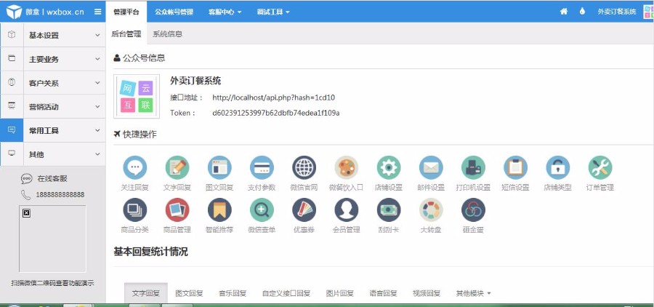Select the 视频回复 statistics tab
The width and height of the screenshot is (654, 307).
(427, 293)
